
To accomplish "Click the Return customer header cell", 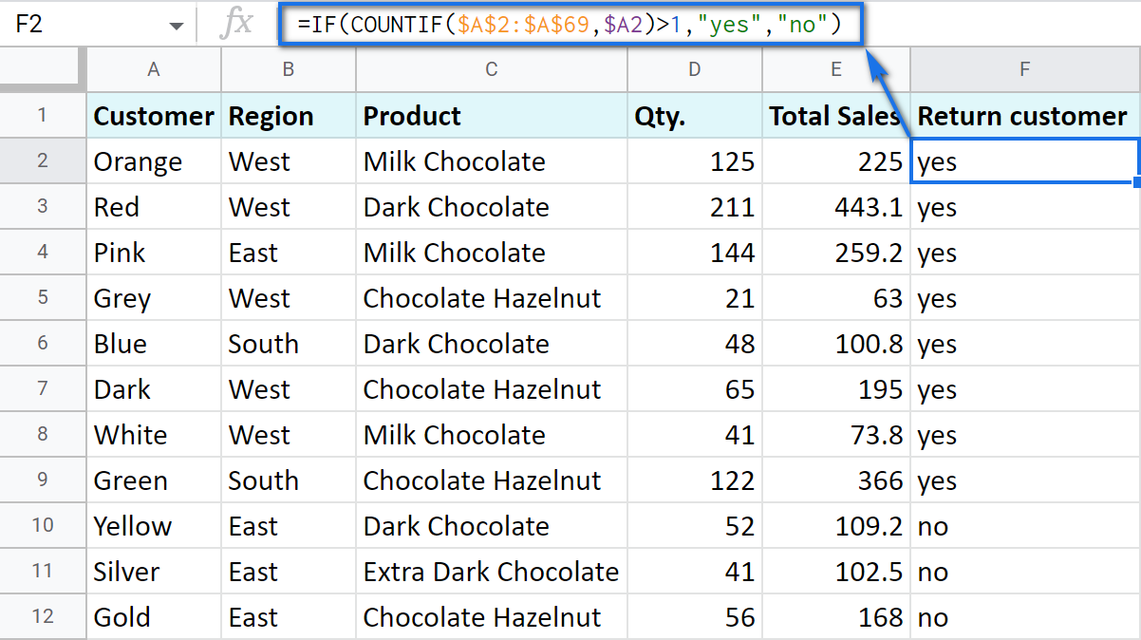I will (x=1023, y=115).
